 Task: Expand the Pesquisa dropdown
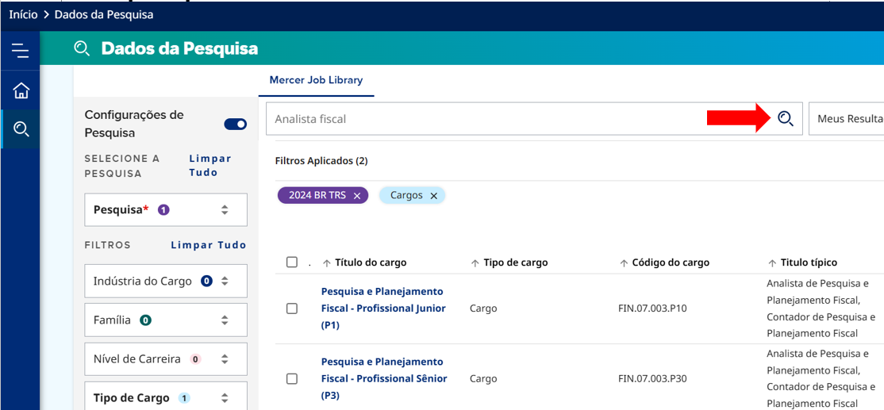(x=225, y=210)
